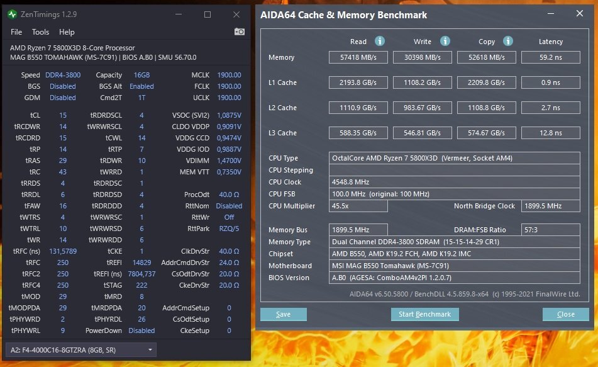Click the L2 Cache Copy 1108.8 GB/s field

click(486, 108)
